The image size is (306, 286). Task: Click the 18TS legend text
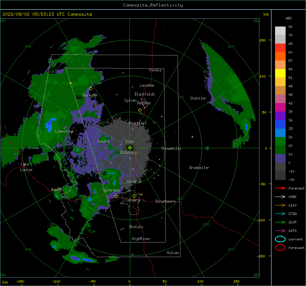tap(292, 231)
